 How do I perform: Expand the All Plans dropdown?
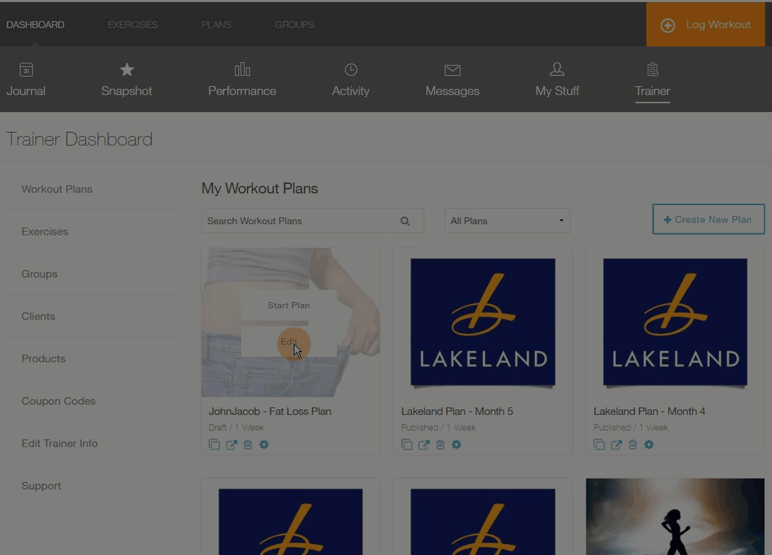click(x=507, y=221)
